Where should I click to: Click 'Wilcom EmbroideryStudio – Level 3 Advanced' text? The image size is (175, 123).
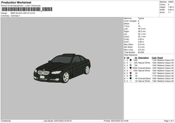(21, 6)
